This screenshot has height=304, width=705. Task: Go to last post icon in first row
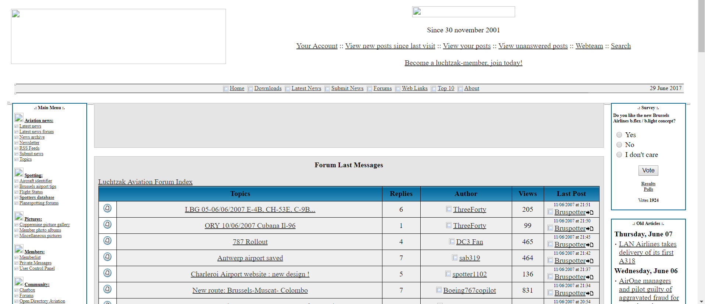tap(590, 212)
